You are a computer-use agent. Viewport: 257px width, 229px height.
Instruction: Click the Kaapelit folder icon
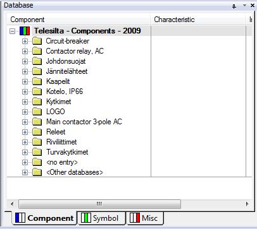pos(37,81)
